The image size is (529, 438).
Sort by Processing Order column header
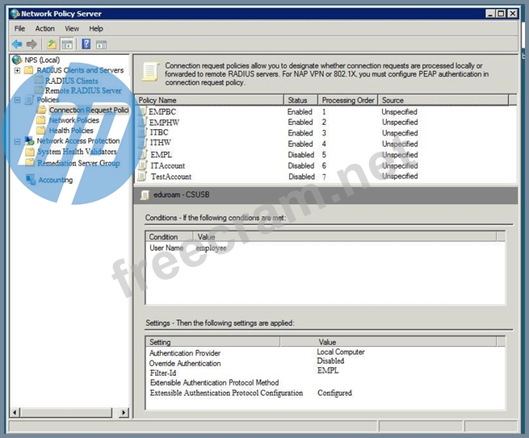(348, 100)
